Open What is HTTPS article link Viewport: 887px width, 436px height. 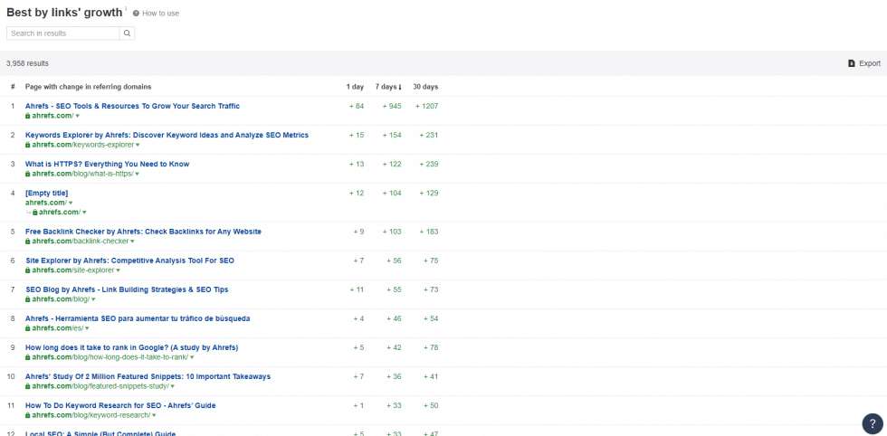pyautogui.click(x=108, y=164)
